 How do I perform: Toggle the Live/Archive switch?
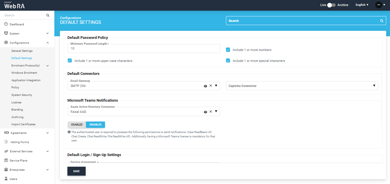pos(331,5)
